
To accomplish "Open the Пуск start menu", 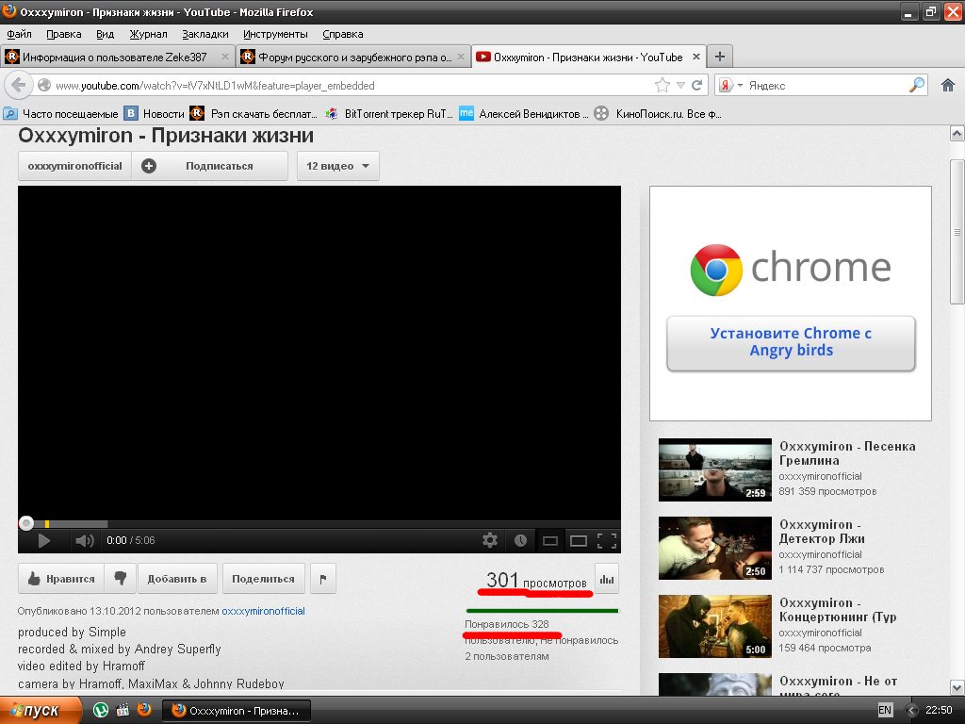I will tap(40, 711).
